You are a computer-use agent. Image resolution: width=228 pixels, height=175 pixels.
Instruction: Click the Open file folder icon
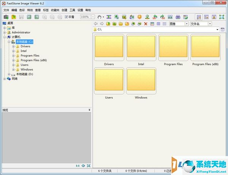pos(14,17)
